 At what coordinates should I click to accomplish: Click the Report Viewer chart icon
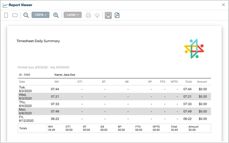pyautogui.click(x=5, y=5)
